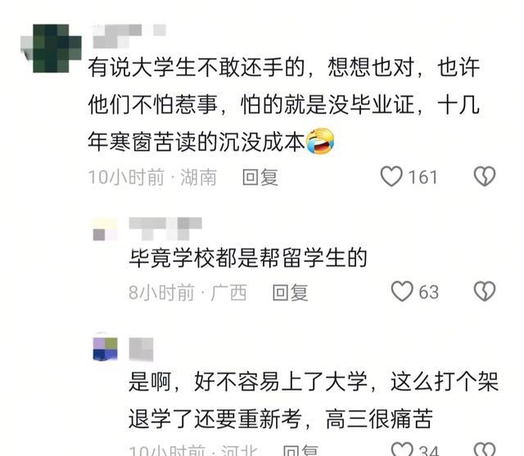Open the first commenter's blurred username
The width and height of the screenshot is (524, 456).
(129, 36)
